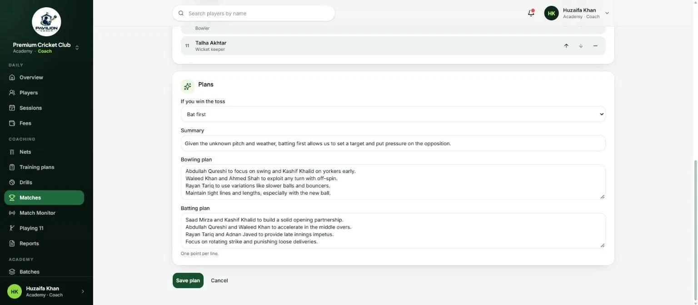Click the Nets icon in sidebar
Viewport: 698px width, 305px height.
tap(12, 152)
